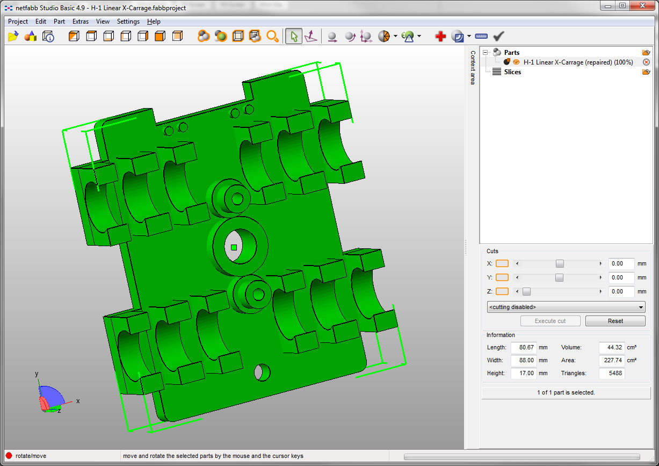Image resolution: width=659 pixels, height=466 pixels.
Task: Open the Extras menu
Action: click(x=81, y=21)
